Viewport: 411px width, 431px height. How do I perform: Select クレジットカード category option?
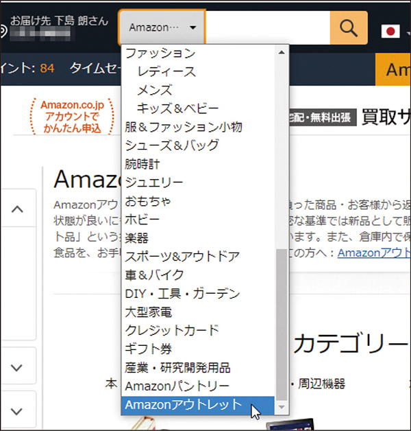(172, 331)
